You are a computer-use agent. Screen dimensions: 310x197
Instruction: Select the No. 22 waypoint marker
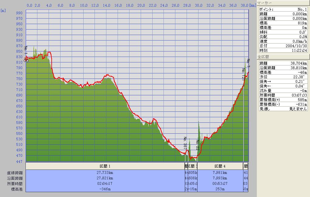pos(197,145)
